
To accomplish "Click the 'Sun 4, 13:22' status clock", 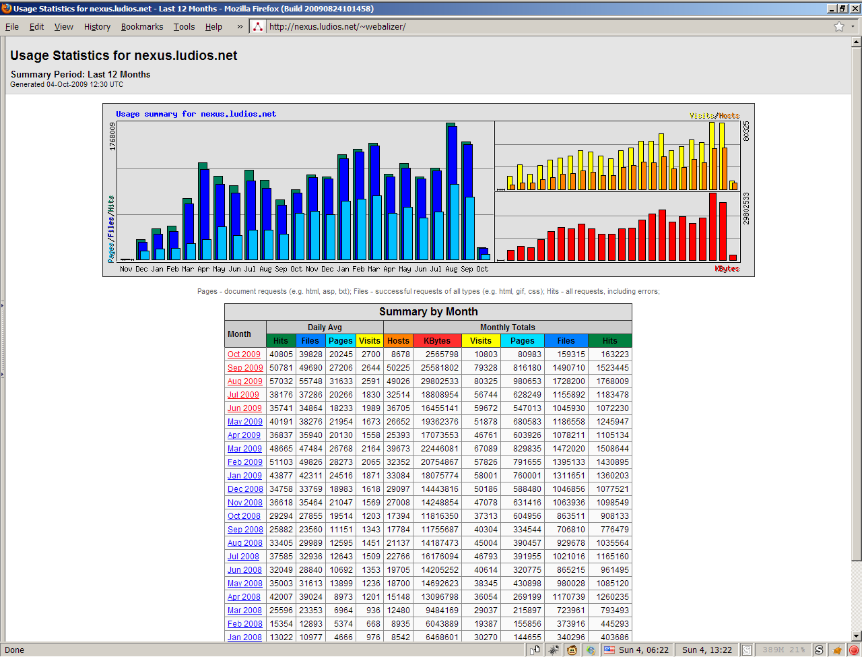I will pos(706,650).
